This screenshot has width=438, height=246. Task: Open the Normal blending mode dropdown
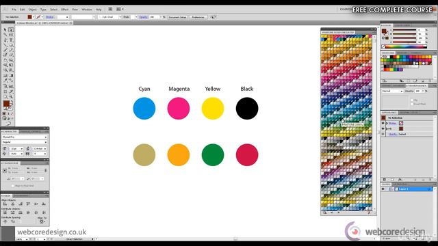point(392,91)
